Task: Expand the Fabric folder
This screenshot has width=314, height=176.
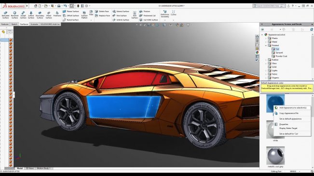Action: coord(266,74)
